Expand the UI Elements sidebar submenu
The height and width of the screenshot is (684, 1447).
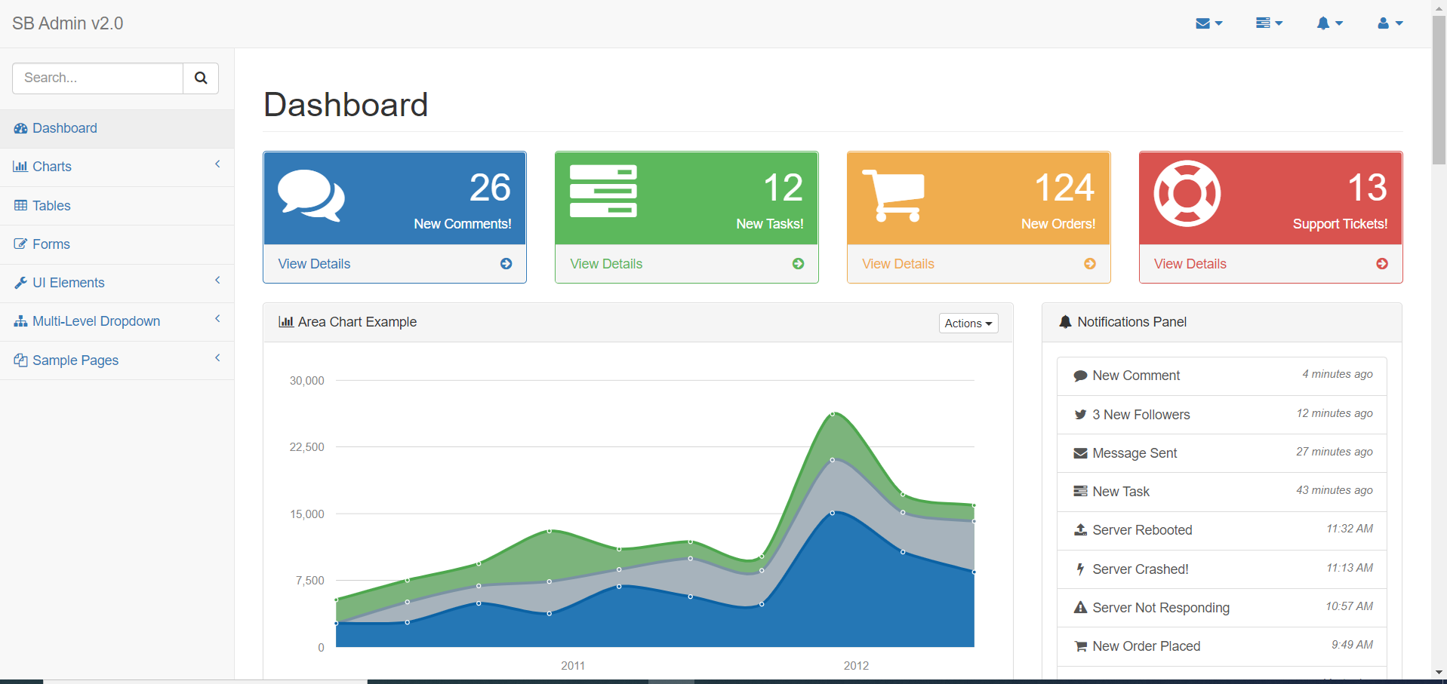point(117,283)
